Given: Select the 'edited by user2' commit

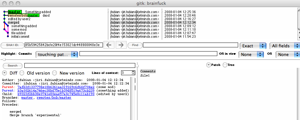Looking at the screenshot, I should pyautogui.click(x=19, y=19).
